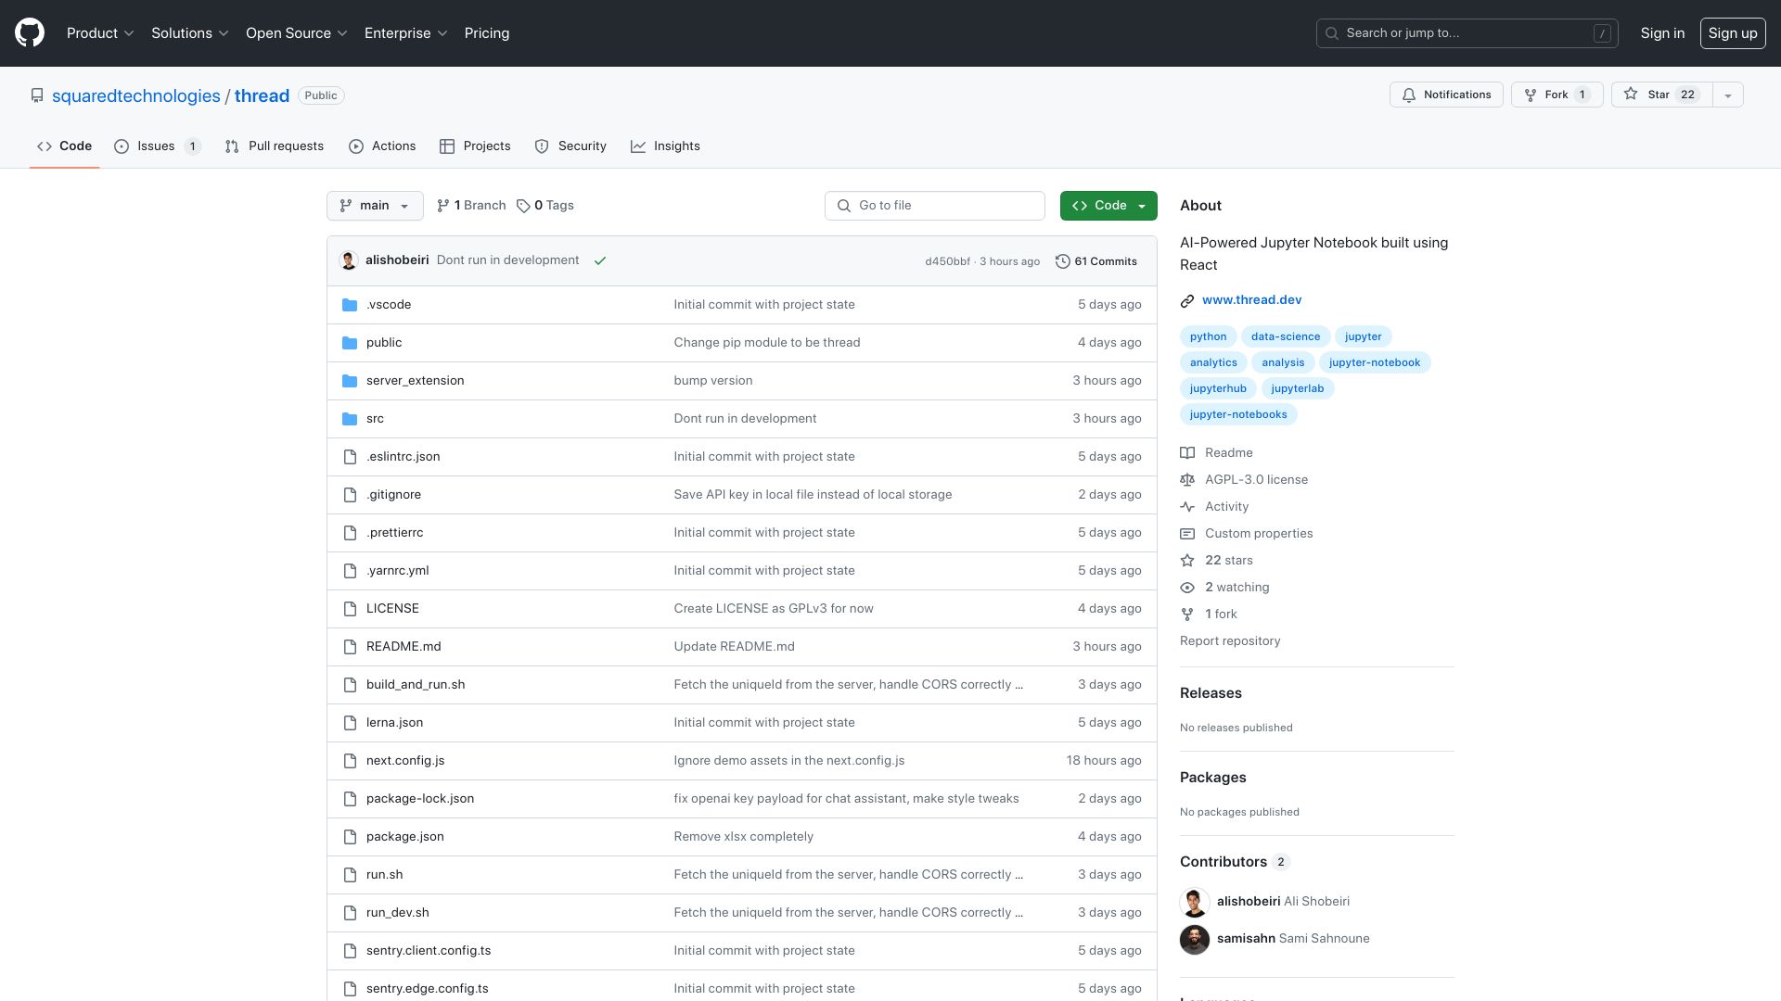Click the Go to file input
Viewport: 1781px width, 1001px height.
(935, 206)
